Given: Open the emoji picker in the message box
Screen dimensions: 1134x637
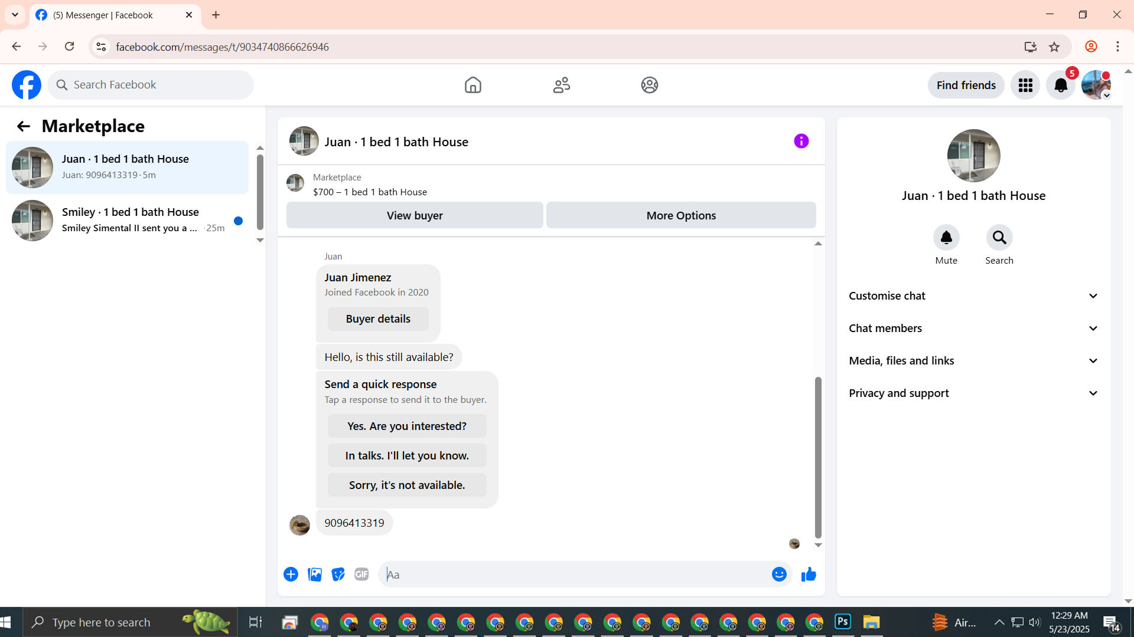Looking at the screenshot, I should point(779,574).
